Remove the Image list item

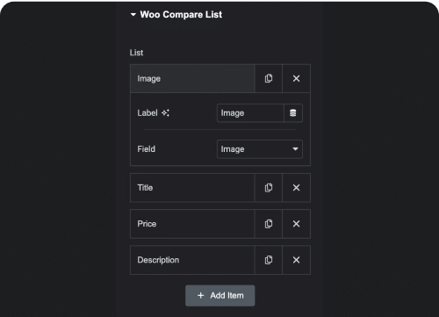tap(296, 78)
